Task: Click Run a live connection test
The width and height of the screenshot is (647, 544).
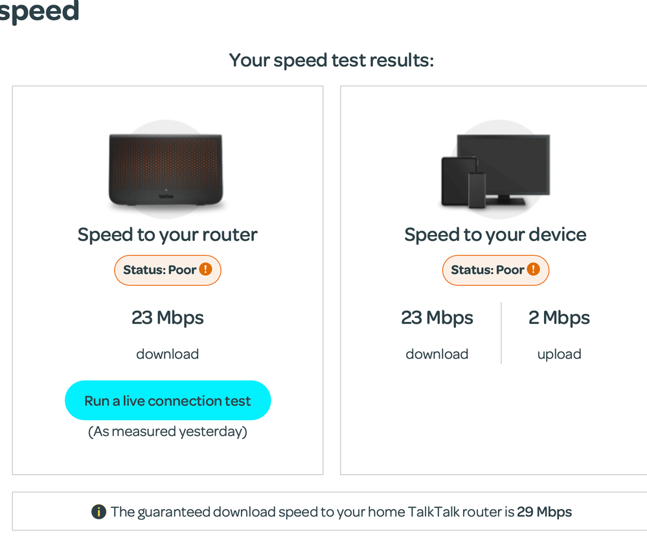Action: [167, 400]
